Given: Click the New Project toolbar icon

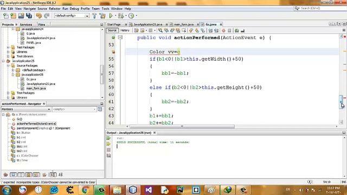Looking at the screenshot, I should (13, 16).
